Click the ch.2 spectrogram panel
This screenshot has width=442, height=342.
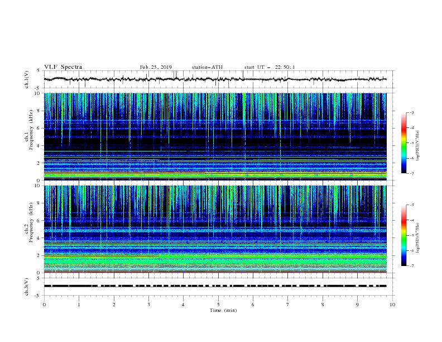click(x=215, y=229)
